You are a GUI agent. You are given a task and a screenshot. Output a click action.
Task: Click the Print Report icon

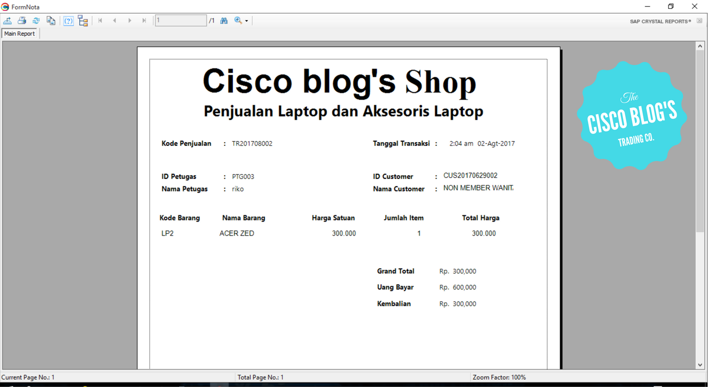tap(22, 21)
